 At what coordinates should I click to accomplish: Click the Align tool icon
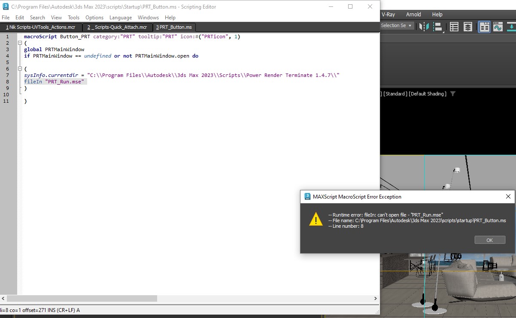437,27
